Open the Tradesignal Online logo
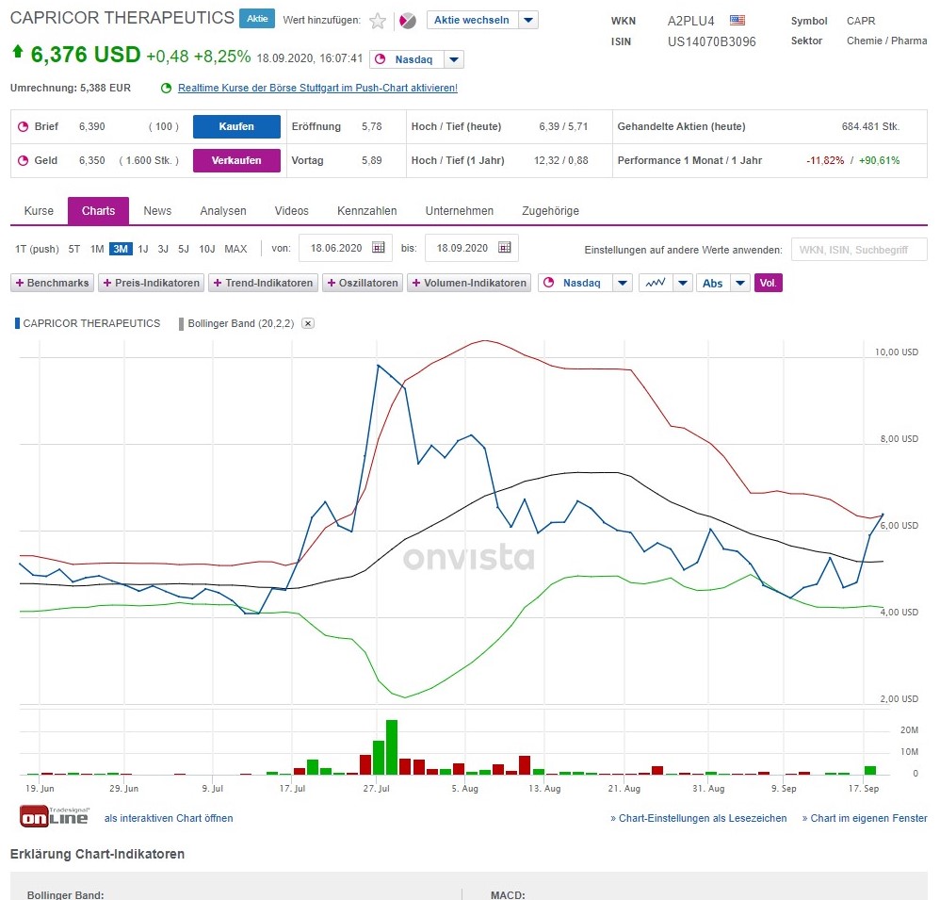Image resolution: width=940 pixels, height=900 pixels. coord(54,816)
